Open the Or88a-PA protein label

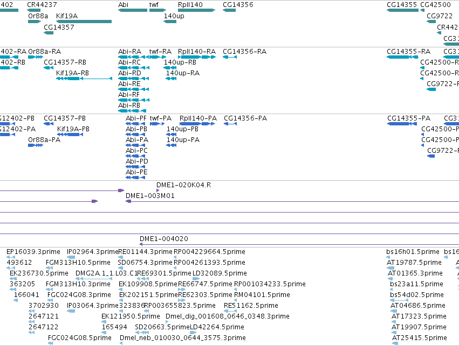44,140
